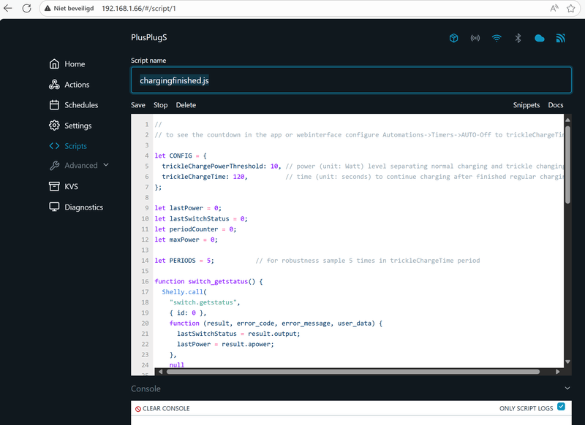Image resolution: width=585 pixels, height=425 pixels.
Task: Click line number 14 in gutter
Action: point(145,261)
